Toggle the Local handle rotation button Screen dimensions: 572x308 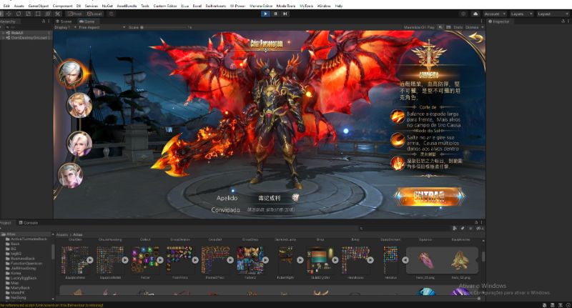94,14
